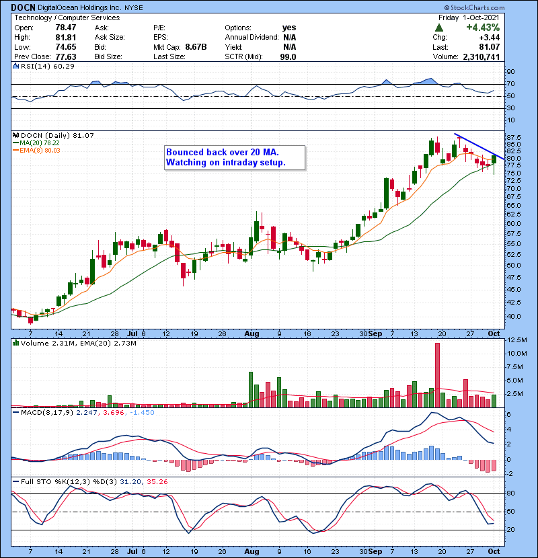
Task: Click the RSI value 60.29
Action: click(63, 66)
